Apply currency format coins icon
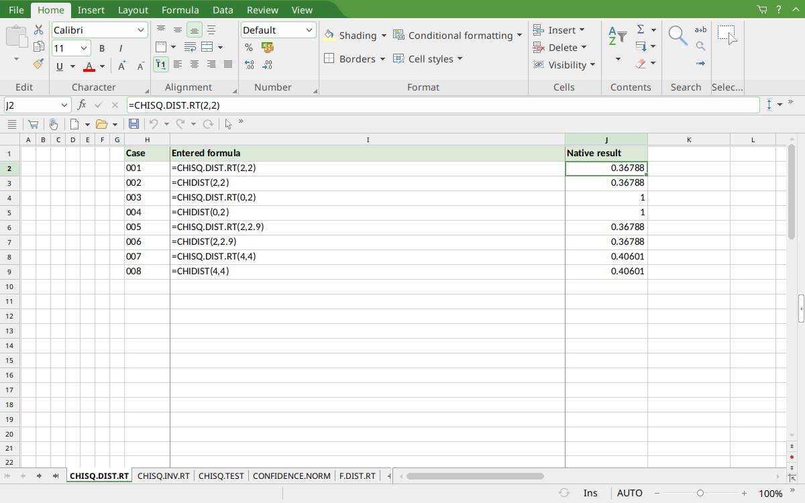The height and width of the screenshot is (503, 805). pos(268,48)
